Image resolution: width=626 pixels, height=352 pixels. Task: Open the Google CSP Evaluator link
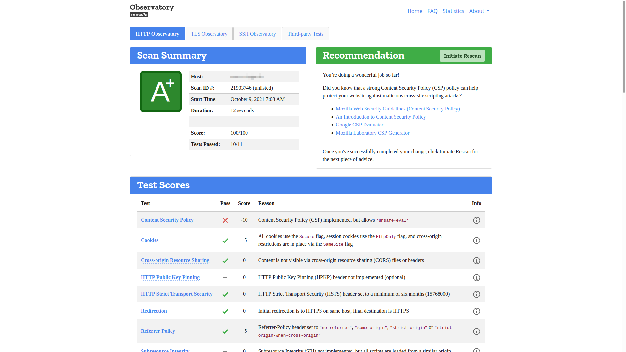360,125
